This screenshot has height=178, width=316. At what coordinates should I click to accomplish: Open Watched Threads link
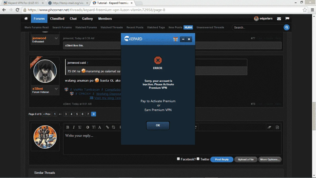click(x=112, y=27)
